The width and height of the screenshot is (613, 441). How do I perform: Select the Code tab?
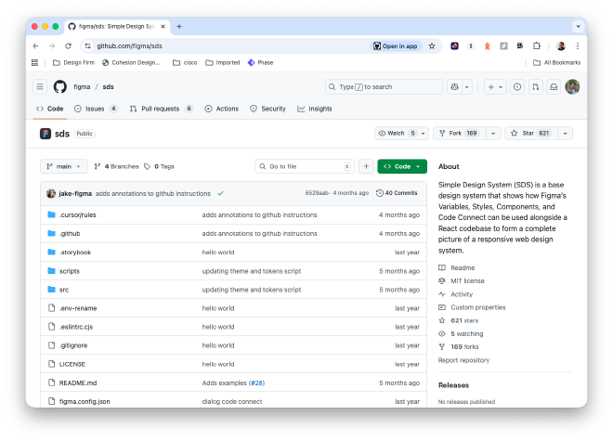coord(49,109)
